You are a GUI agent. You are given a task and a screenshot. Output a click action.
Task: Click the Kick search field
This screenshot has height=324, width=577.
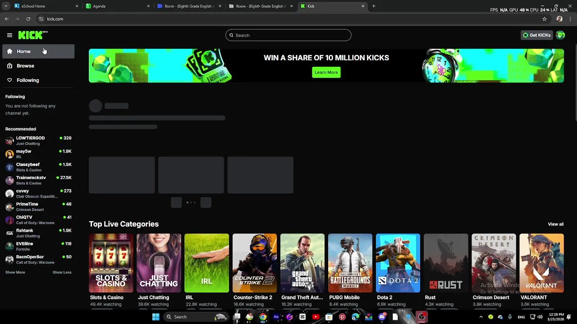point(288,35)
